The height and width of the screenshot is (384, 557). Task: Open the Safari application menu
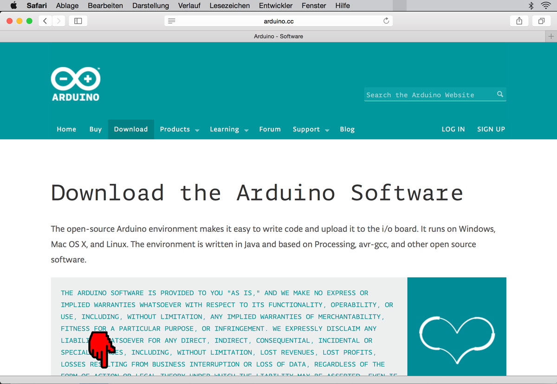[x=37, y=6]
